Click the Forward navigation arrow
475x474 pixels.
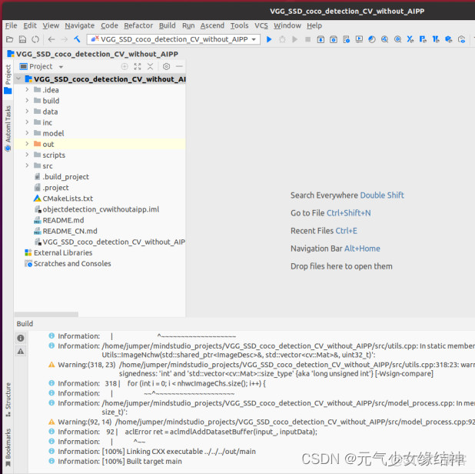pyautogui.click(x=65, y=39)
